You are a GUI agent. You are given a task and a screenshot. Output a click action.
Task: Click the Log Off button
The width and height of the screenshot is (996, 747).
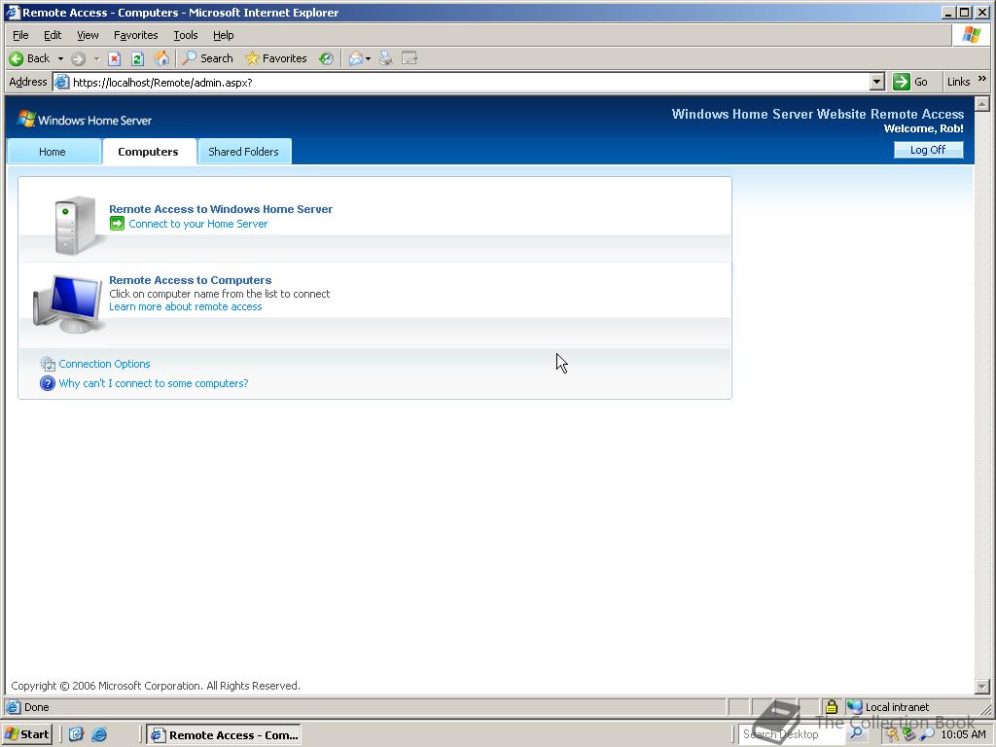[x=928, y=150]
